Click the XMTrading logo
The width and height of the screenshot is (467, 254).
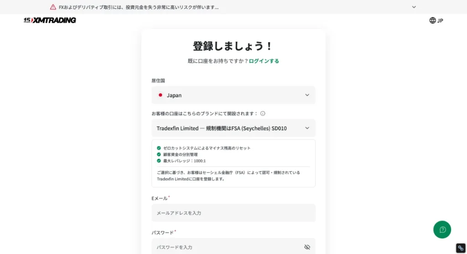50,20
